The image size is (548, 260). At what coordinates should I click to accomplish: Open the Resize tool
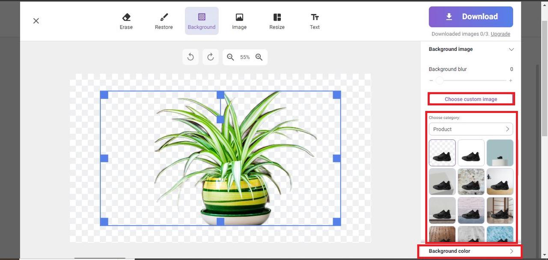tap(277, 21)
